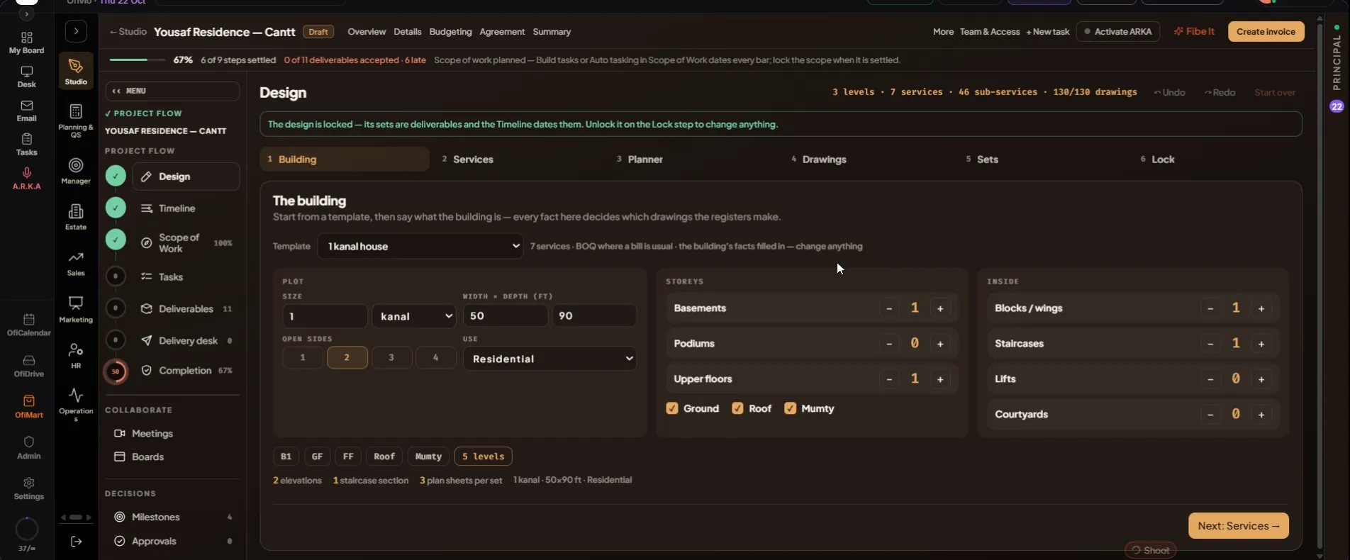Click the + New task link
1350x560 pixels.
pyautogui.click(x=1047, y=32)
